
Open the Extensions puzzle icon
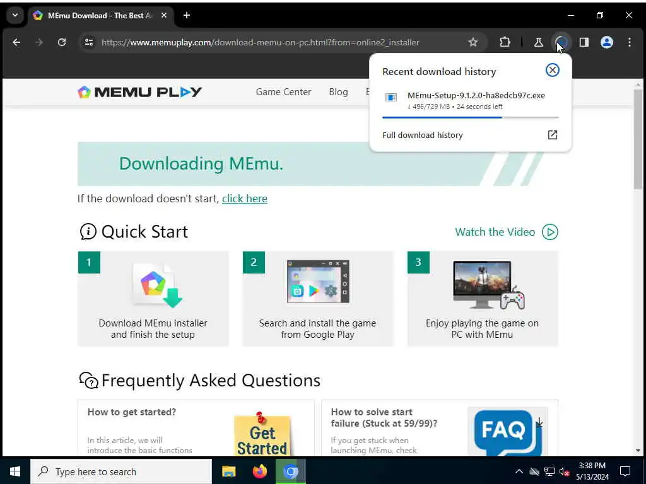(x=505, y=42)
